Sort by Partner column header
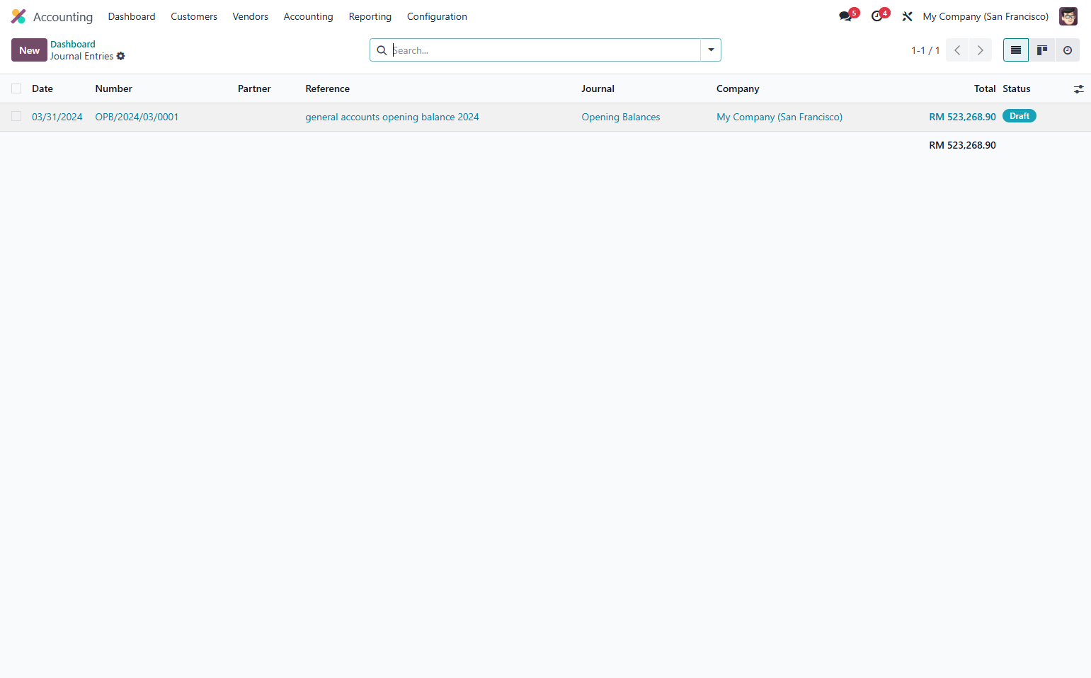The height and width of the screenshot is (678, 1091). (254, 88)
